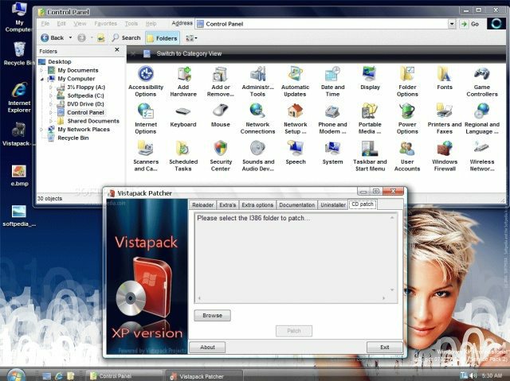Close the Folders pane
This screenshot has width=510, height=381.
(x=117, y=50)
